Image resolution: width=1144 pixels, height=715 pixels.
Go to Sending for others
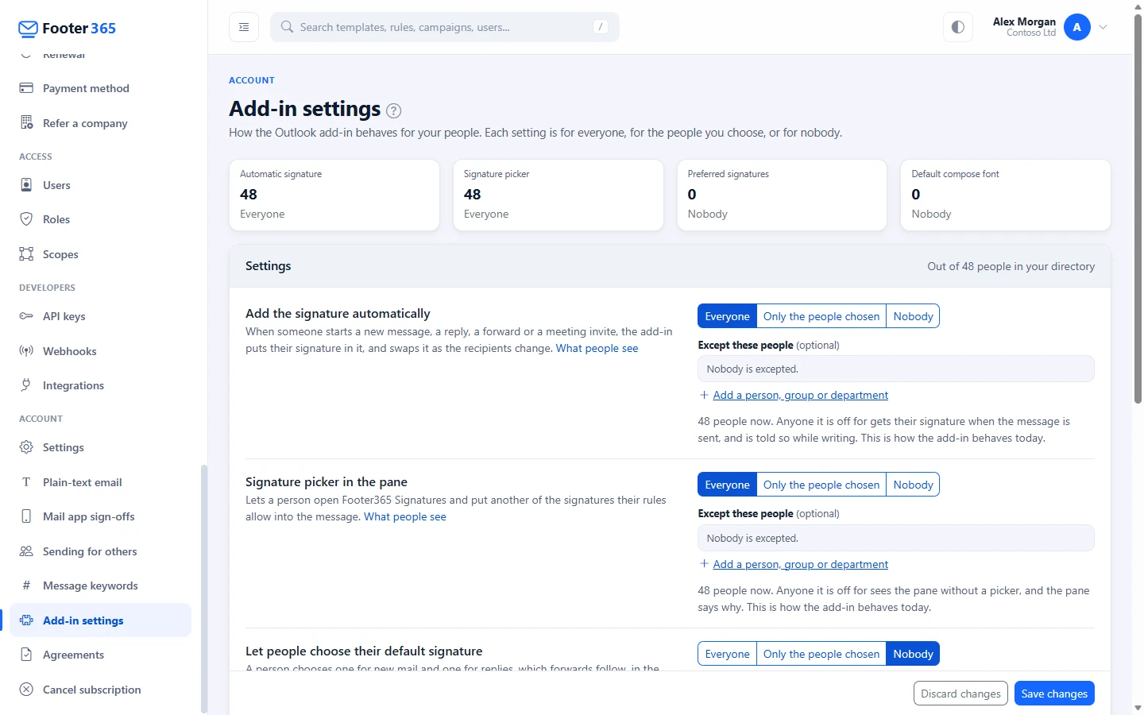tap(100, 551)
